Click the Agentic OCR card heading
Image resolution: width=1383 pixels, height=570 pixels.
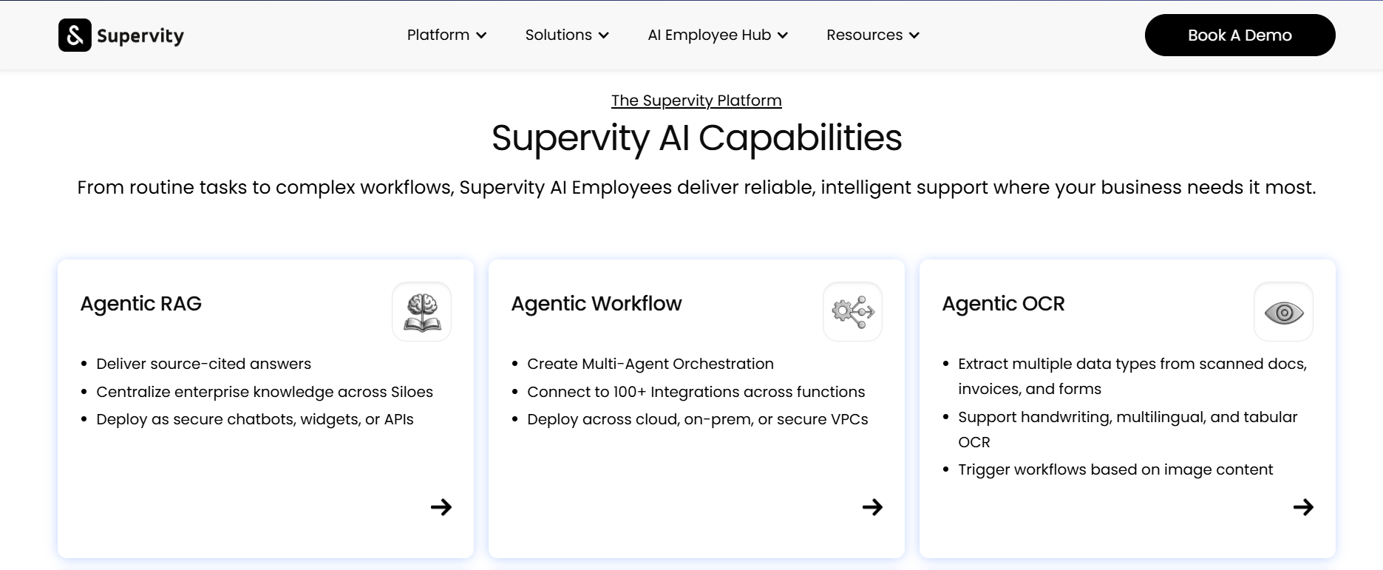(1003, 304)
